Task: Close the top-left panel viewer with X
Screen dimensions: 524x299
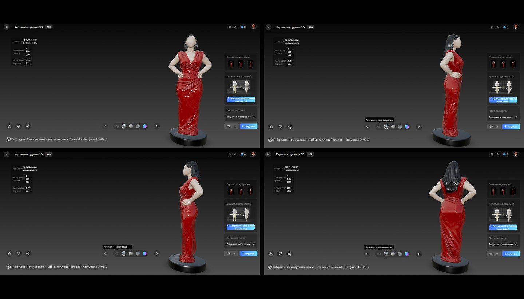Action: (x=7, y=27)
